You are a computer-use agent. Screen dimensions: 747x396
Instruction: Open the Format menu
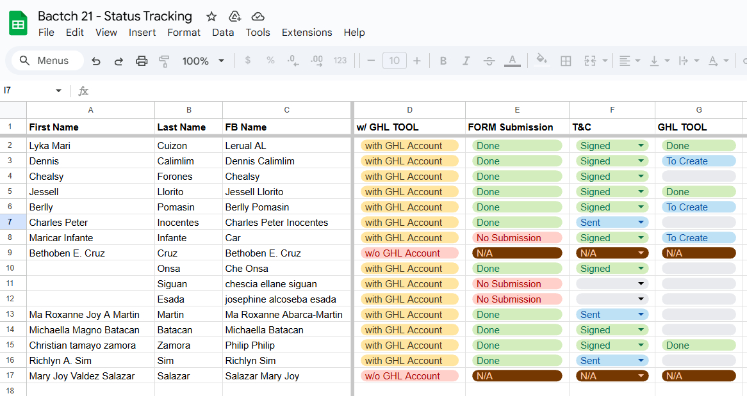(x=184, y=33)
